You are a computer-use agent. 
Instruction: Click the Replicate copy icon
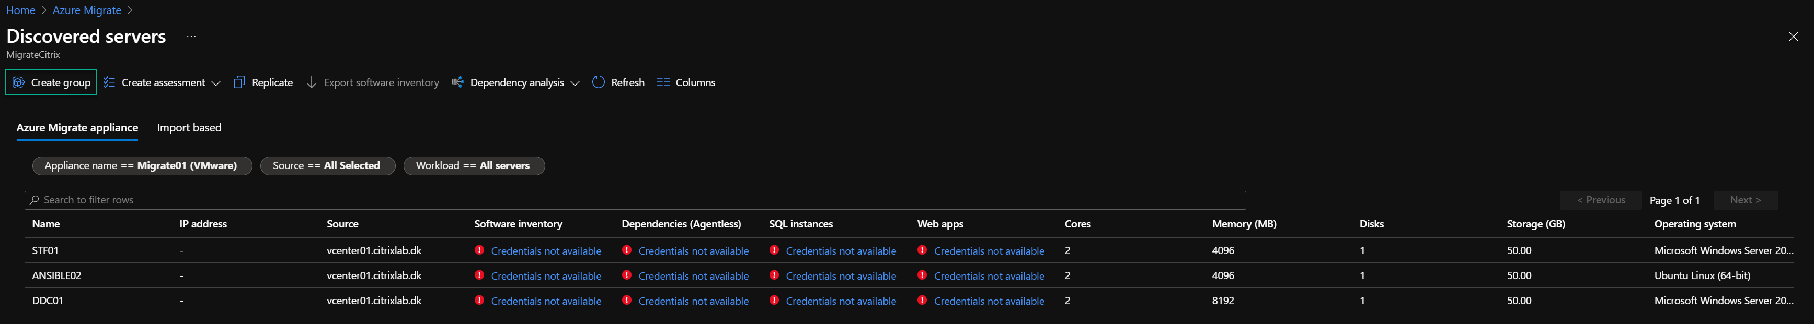pyautogui.click(x=239, y=82)
